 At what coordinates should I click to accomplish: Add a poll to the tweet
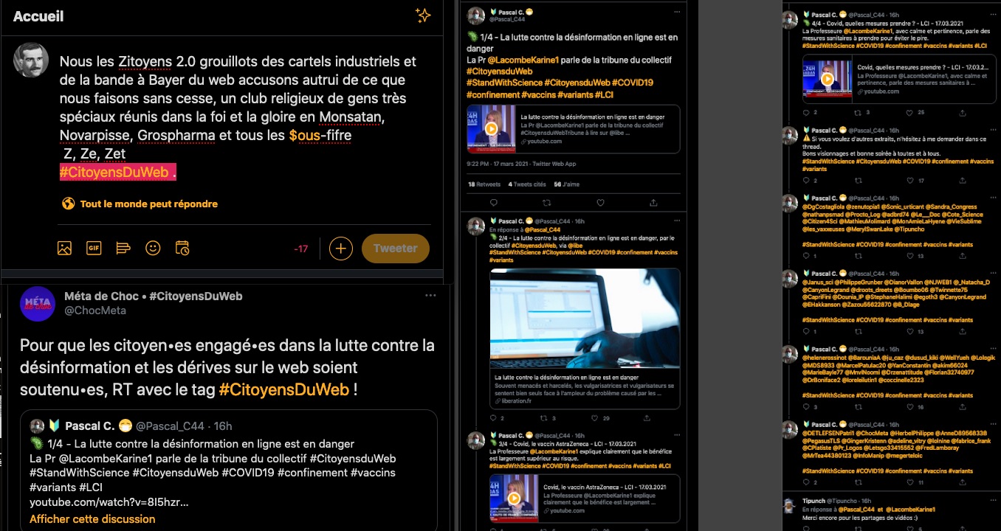coord(123,249)
